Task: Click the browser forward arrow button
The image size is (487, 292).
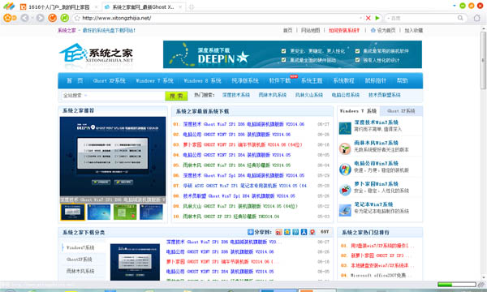Action: tap(40, 18)
